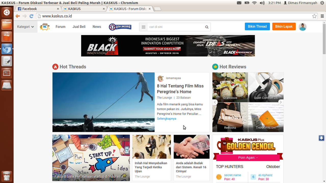326x183 pixels.
Task: Click ismamayaa's small avatar
Action: [160, 78]
